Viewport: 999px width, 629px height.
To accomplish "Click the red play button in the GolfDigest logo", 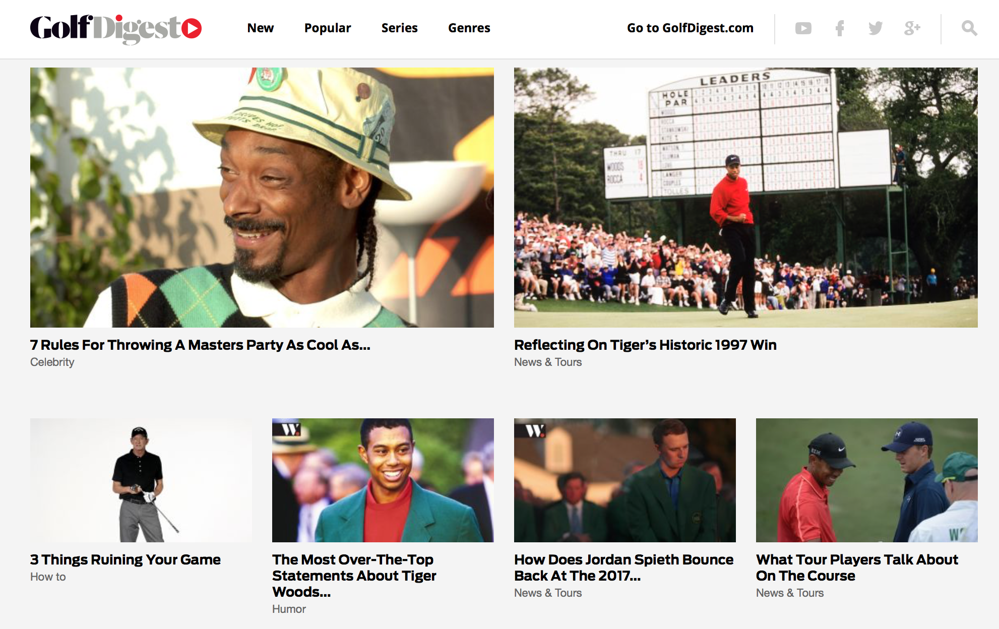I will [192, 29].
